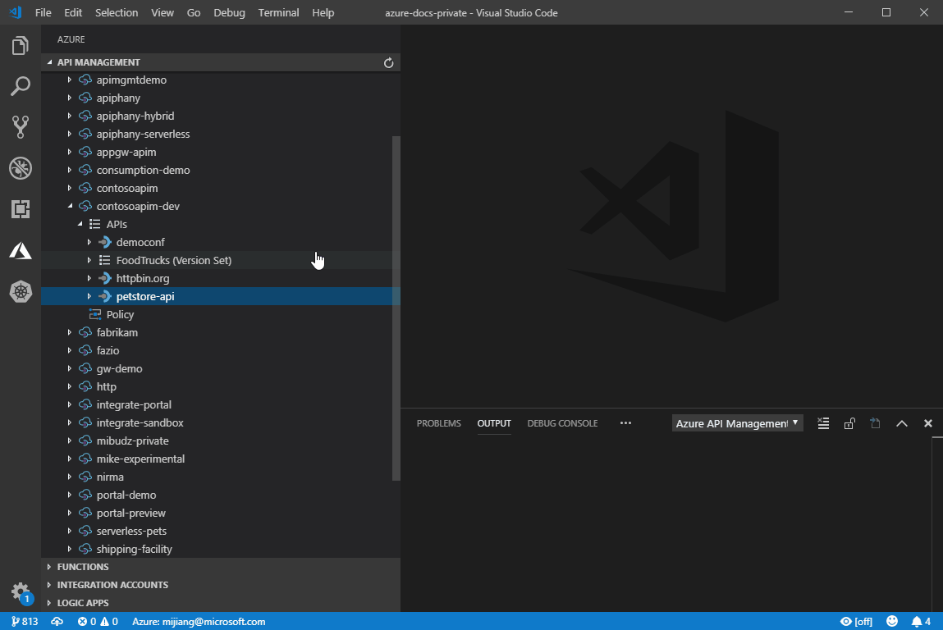Click the Policy item icon

pos(95,314)
